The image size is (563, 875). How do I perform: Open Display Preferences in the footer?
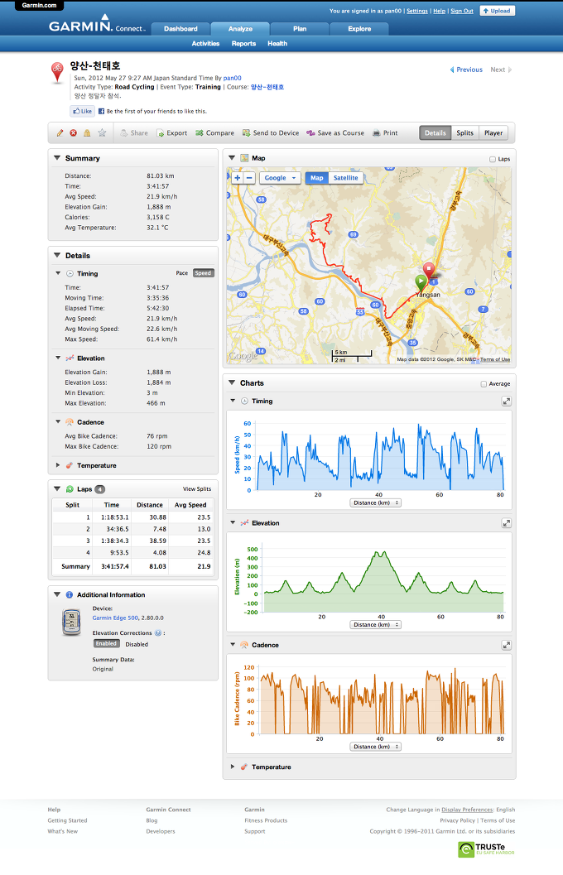[x=467, y=810]
